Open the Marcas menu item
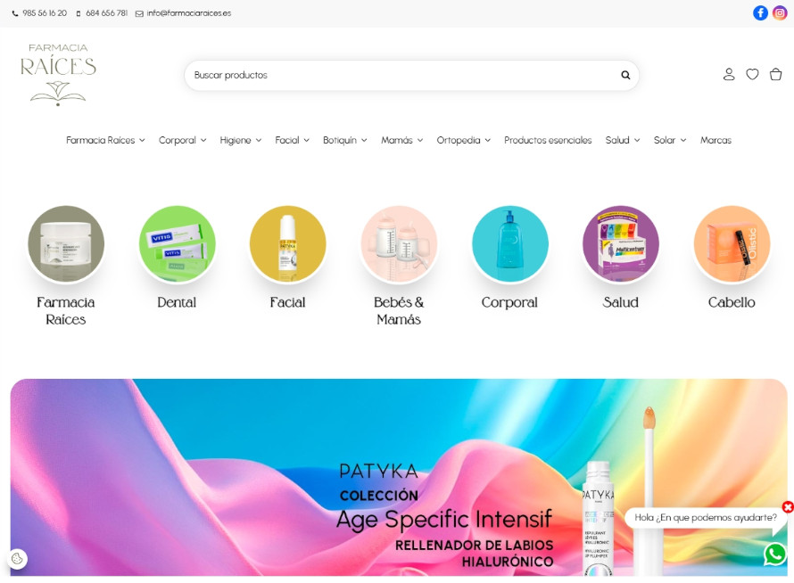 click(x=715, y=141)
